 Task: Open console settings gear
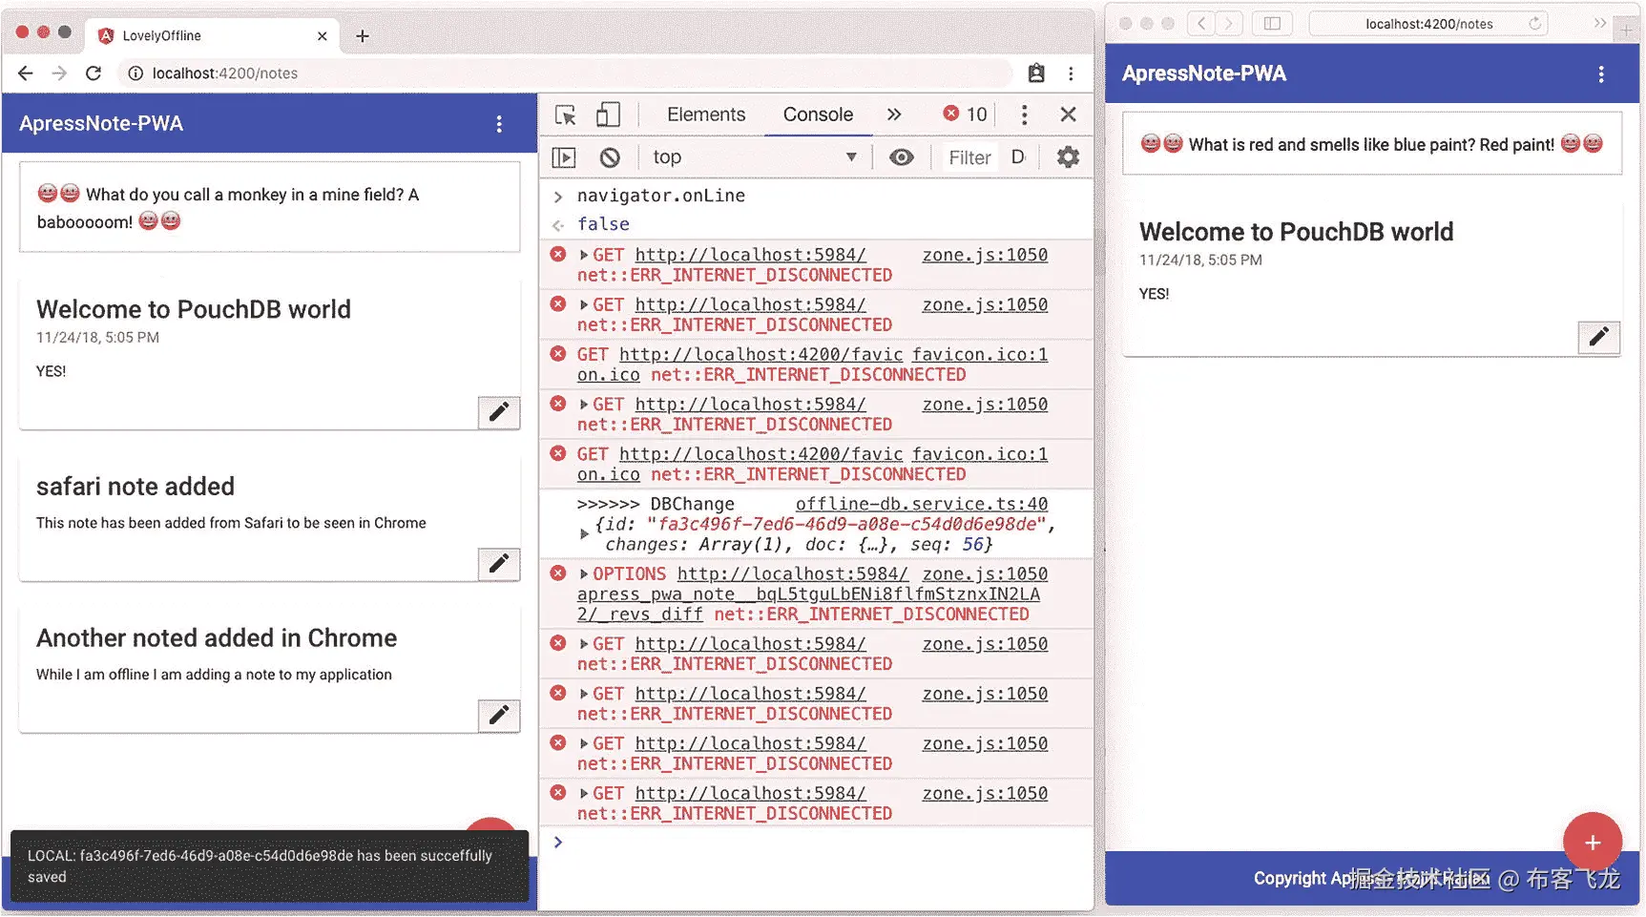[1068, 157]
